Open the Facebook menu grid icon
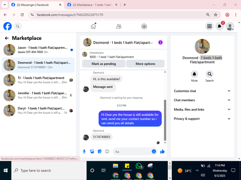The height and width of the screenshot is (180, 241). [x=209, y=26]
